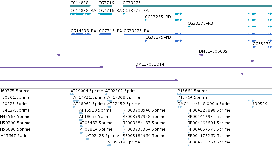Select the CG7716 gene arrow glyph
272x147 pixels.
point(105,6)
